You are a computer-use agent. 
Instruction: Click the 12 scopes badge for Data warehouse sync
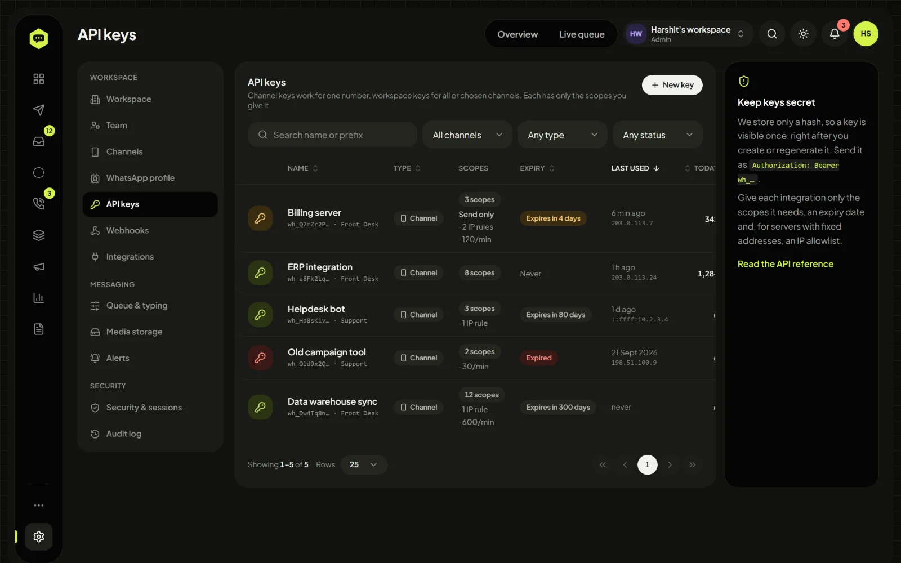click(481, 395)
